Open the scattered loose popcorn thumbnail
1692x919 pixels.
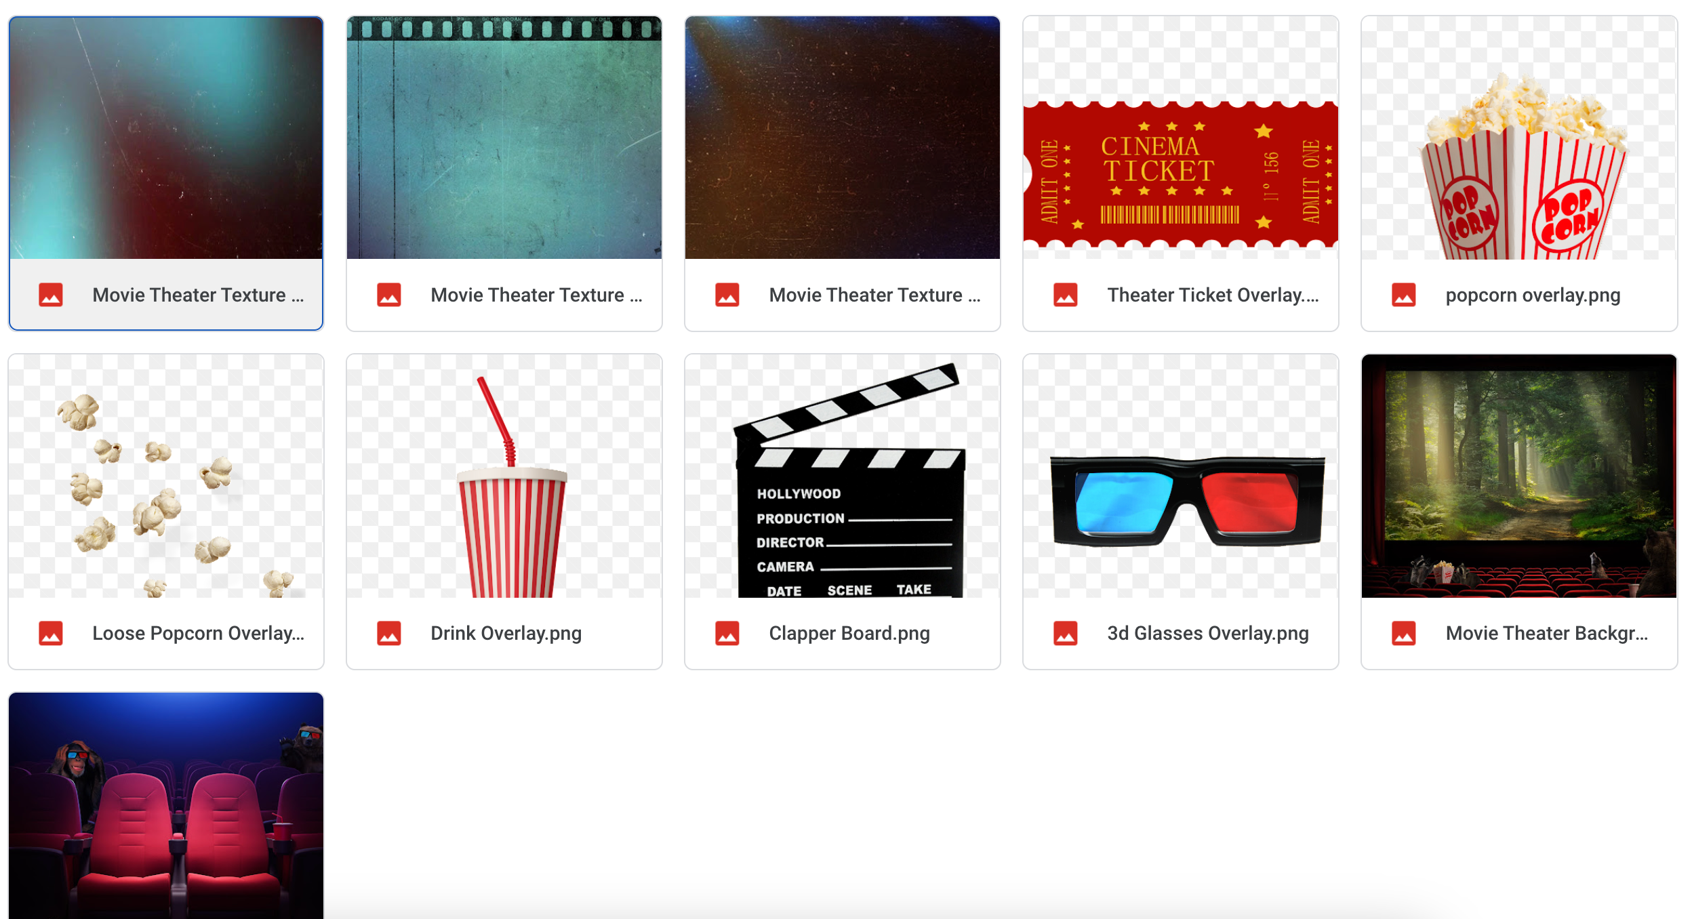[x=166, y=476]
